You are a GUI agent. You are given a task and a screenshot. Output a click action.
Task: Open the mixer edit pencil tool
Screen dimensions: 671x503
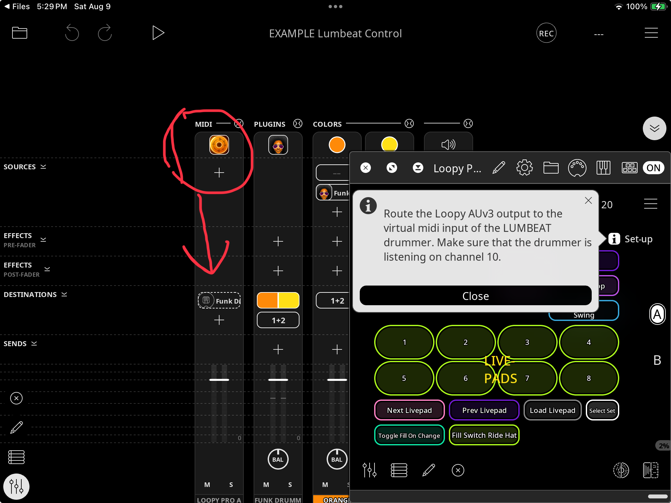(x=16, y=428)
